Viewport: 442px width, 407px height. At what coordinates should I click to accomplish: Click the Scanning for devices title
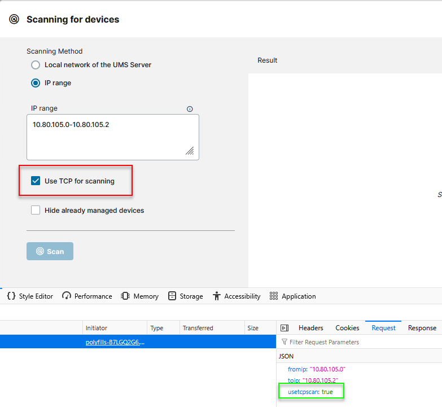[x=73, y=19]
